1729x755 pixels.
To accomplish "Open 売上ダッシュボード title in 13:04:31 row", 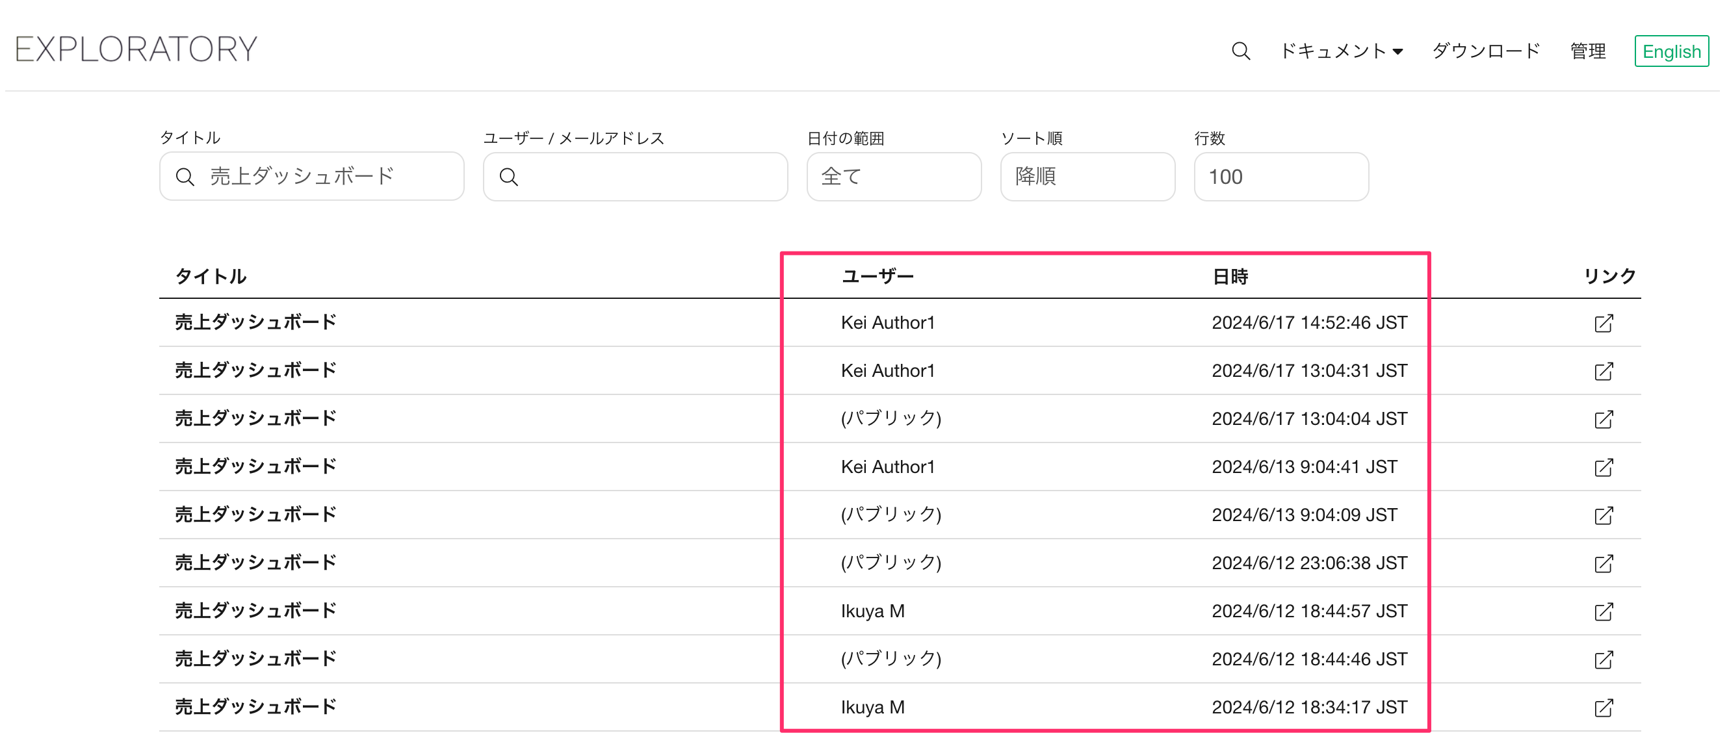I will point(255,370).
